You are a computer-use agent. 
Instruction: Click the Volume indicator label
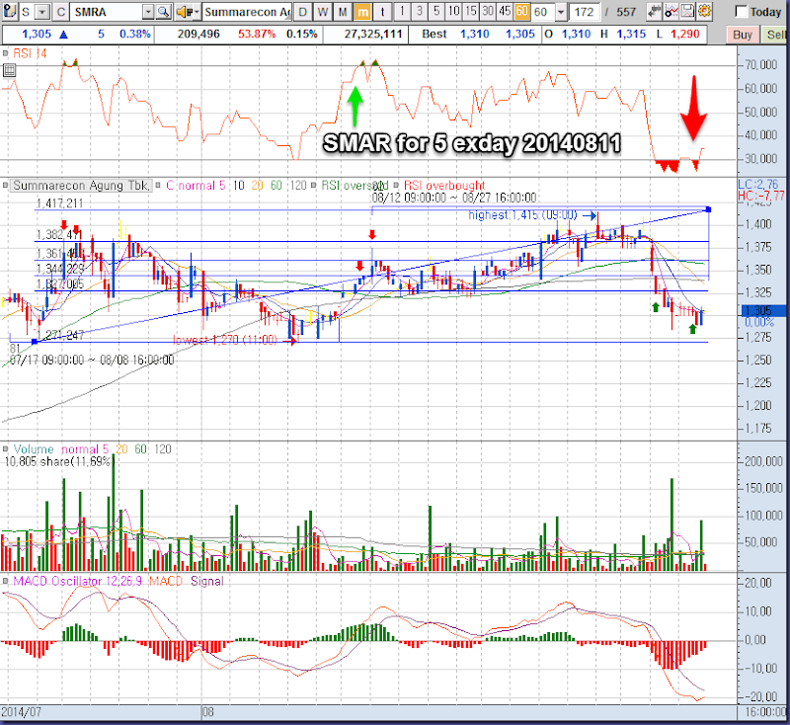click(x=34, y=448)
